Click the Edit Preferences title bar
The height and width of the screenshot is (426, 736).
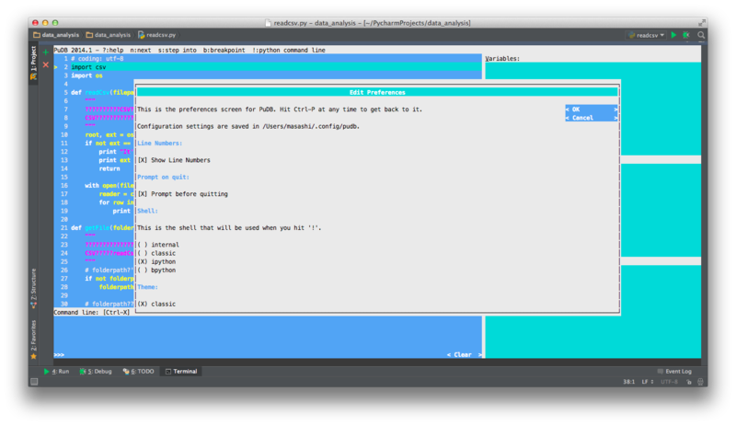tap(377, 92)
